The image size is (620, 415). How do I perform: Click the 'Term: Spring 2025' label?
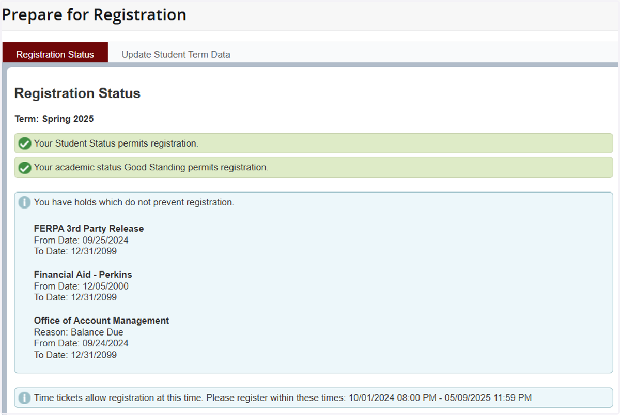pos(54,119)
